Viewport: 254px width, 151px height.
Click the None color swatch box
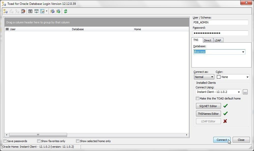tap(218, 77)
